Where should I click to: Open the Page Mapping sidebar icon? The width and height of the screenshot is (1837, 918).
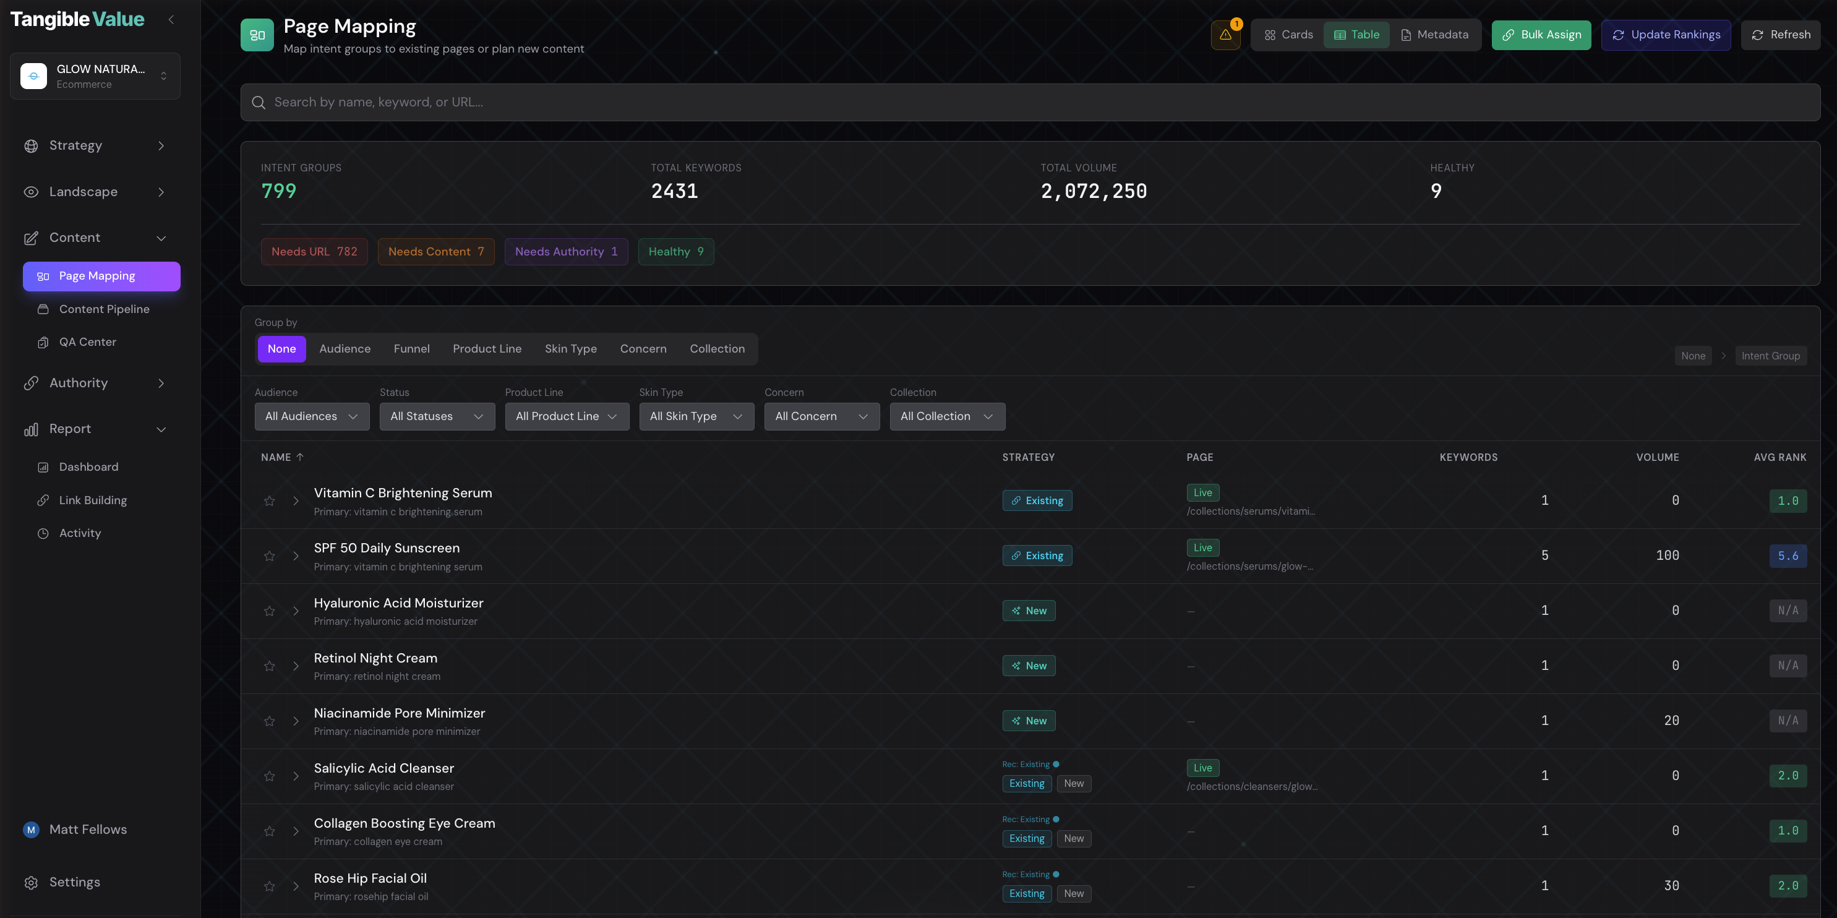pos(43,276)
